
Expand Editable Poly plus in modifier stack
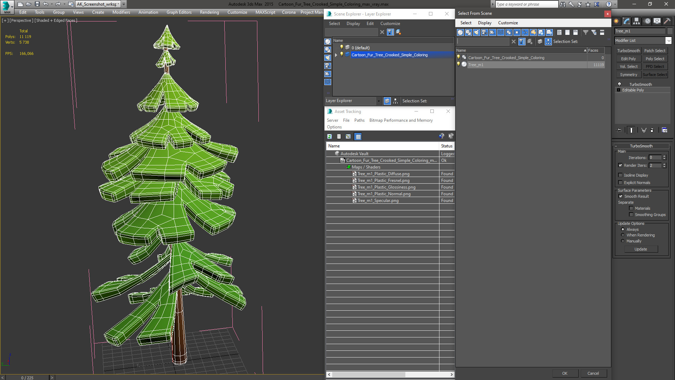point(619,90)
